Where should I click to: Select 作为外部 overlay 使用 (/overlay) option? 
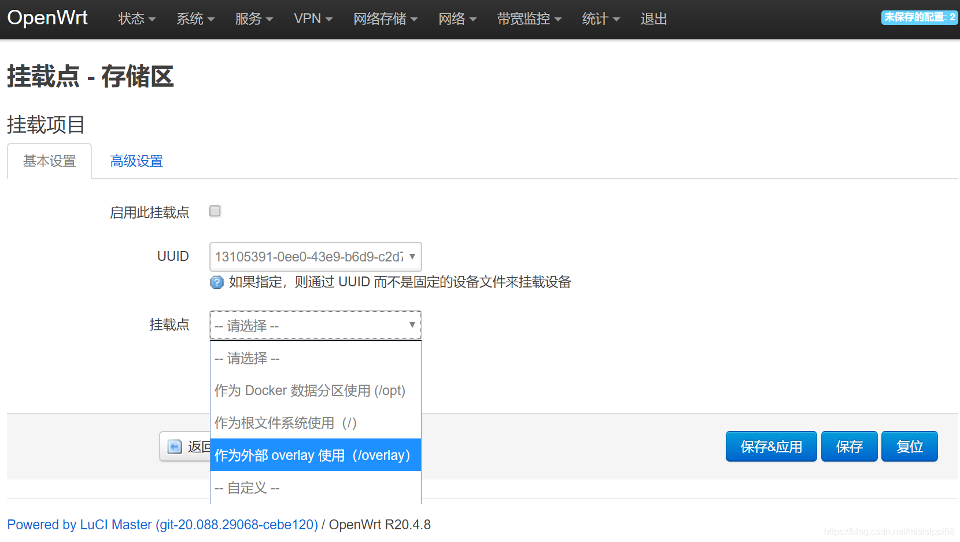(316, 455)
